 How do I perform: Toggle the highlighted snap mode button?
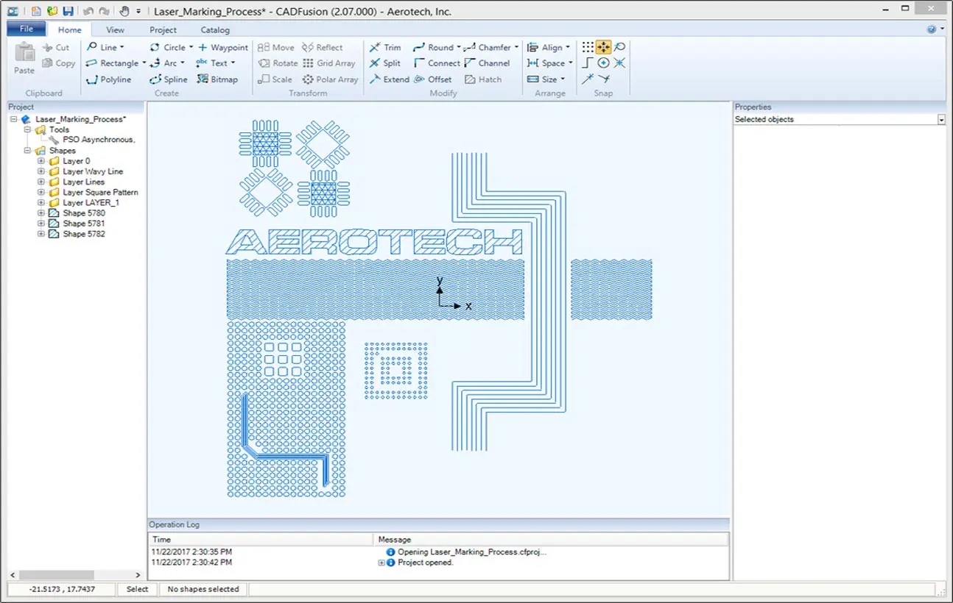point(603,47)
